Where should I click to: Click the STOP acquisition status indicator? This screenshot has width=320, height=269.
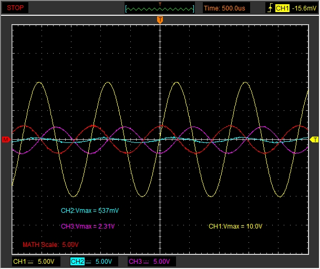15,8
